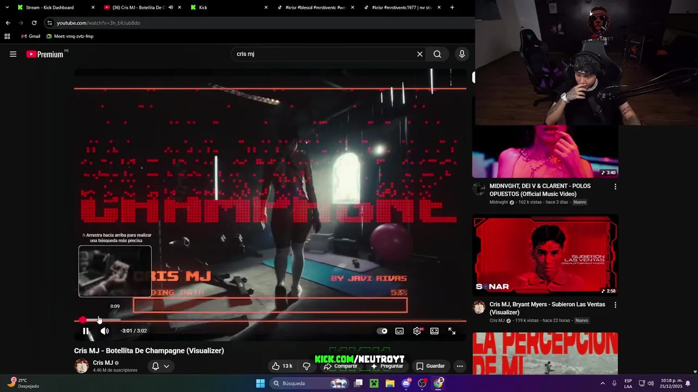The image size is (698, 392).
Task: Open the site information icon in the address bar
Action: [x=50, y=23]
